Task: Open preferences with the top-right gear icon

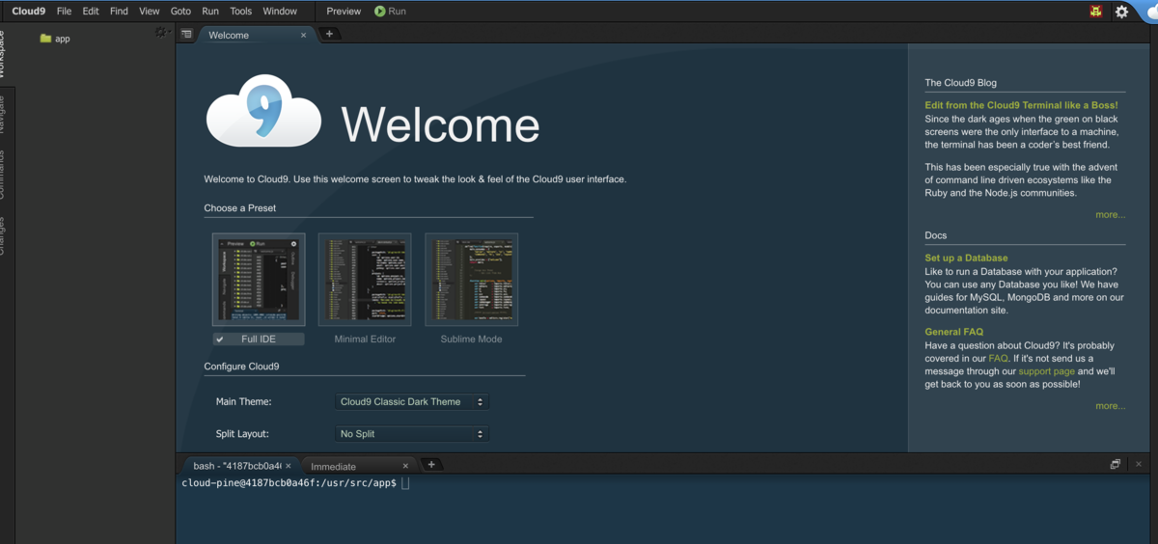Action: pyautogui.click(x=1121, y=12)
